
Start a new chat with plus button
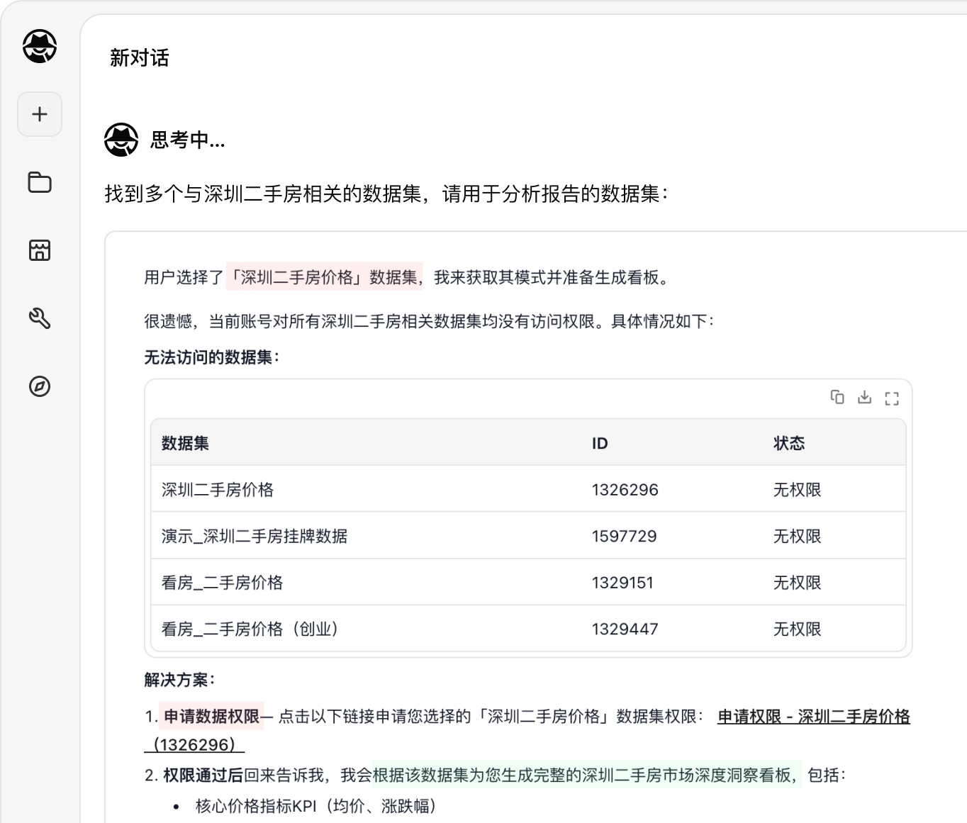[40, 114]
